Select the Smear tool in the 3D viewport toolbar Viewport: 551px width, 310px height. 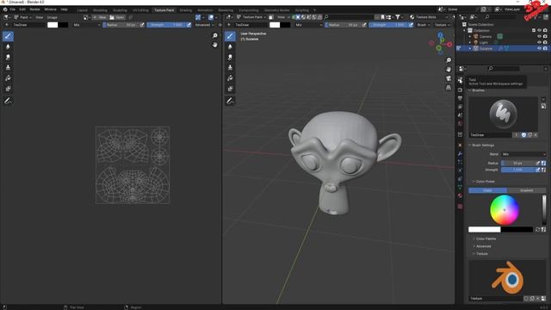pos(230,57)
